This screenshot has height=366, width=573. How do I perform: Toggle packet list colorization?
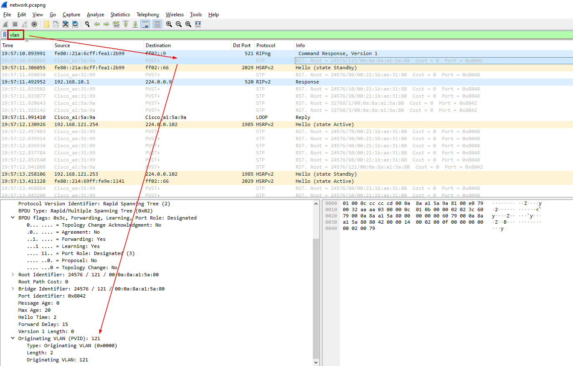tap(157, 24)
